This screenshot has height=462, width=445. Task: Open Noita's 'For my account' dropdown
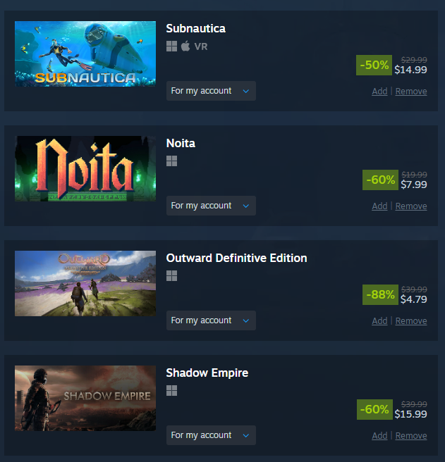(211, 206)
